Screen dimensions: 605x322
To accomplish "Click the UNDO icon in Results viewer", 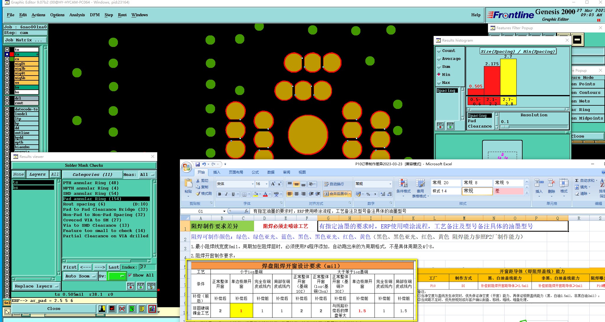I will (151, 286).
